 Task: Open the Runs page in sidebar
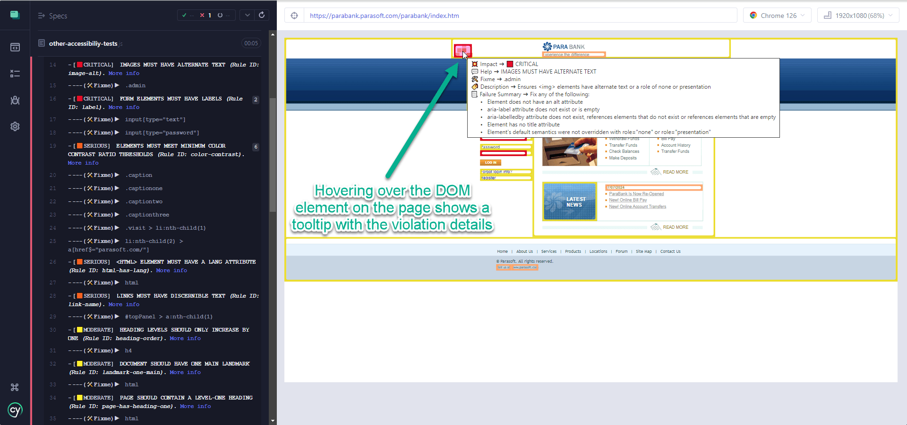point(15,74)
